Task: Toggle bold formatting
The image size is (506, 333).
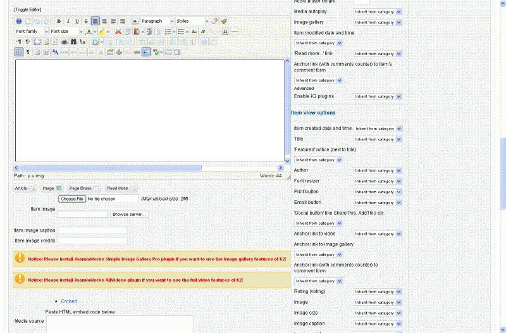Action: 59,22
